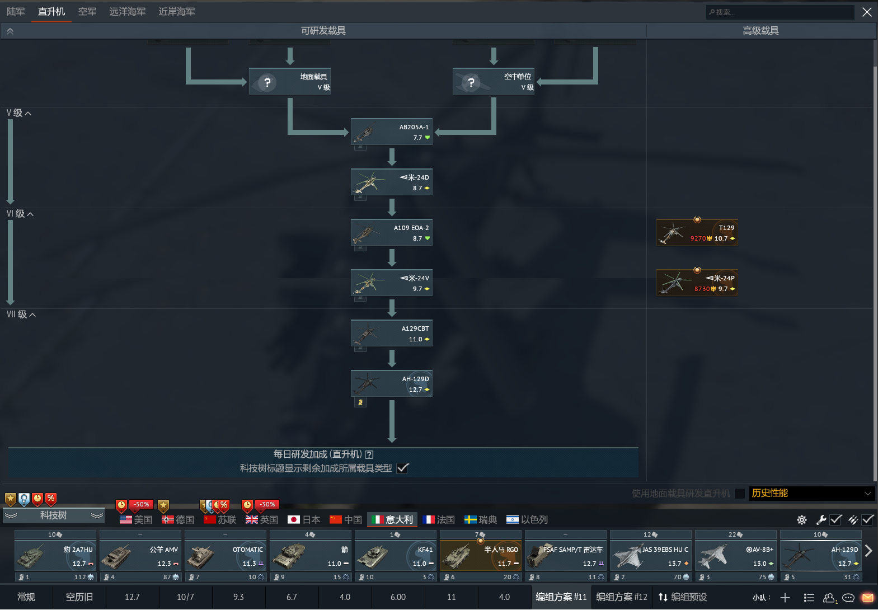The height and width of the screenshot is (610, 878).
Task: Select the A129CBT helicopter card
Action: pyautogui.click(x=392, y=334)
